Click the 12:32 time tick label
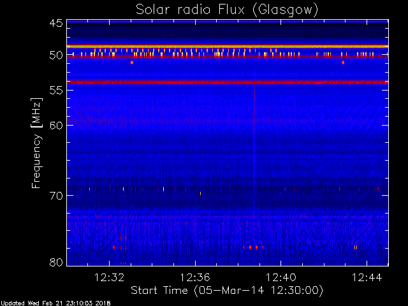The image size is (408, 306). tap(109, 277)
